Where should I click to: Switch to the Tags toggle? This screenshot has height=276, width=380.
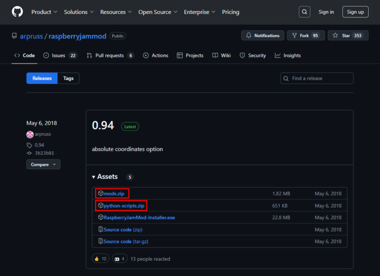(68, 78)
